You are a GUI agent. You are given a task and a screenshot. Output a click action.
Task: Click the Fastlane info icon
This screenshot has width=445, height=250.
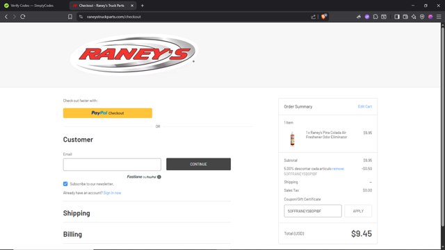(159, 177)
